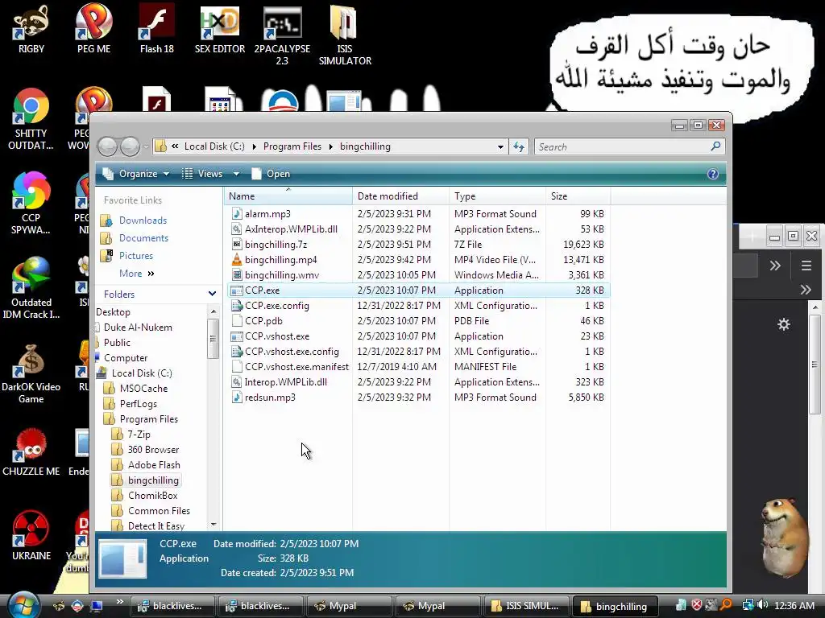Select CCP.exe.config file

coord(277,305)
